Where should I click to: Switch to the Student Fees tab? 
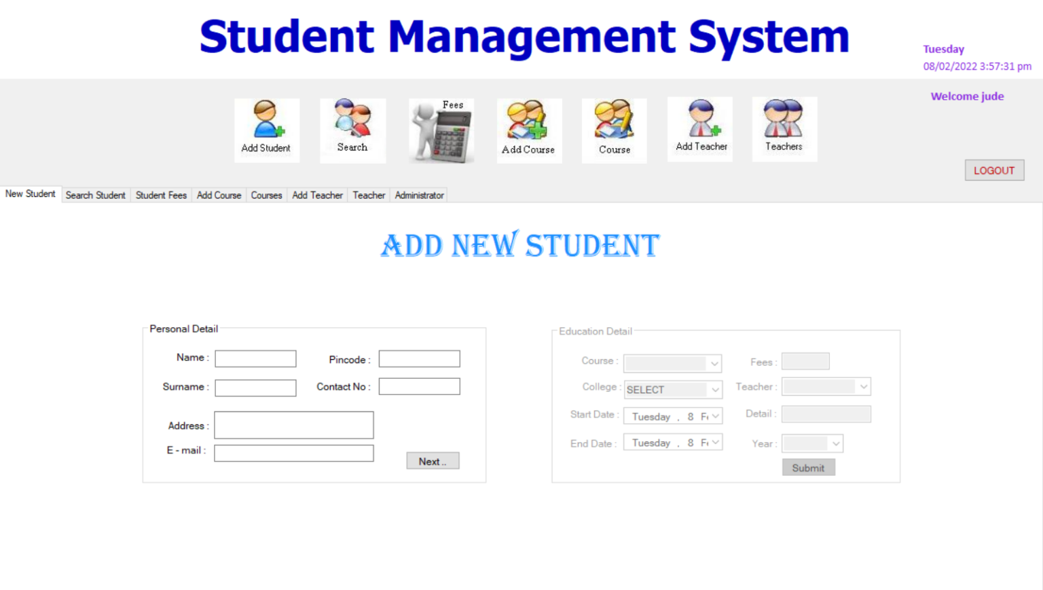tap(161, 195)
